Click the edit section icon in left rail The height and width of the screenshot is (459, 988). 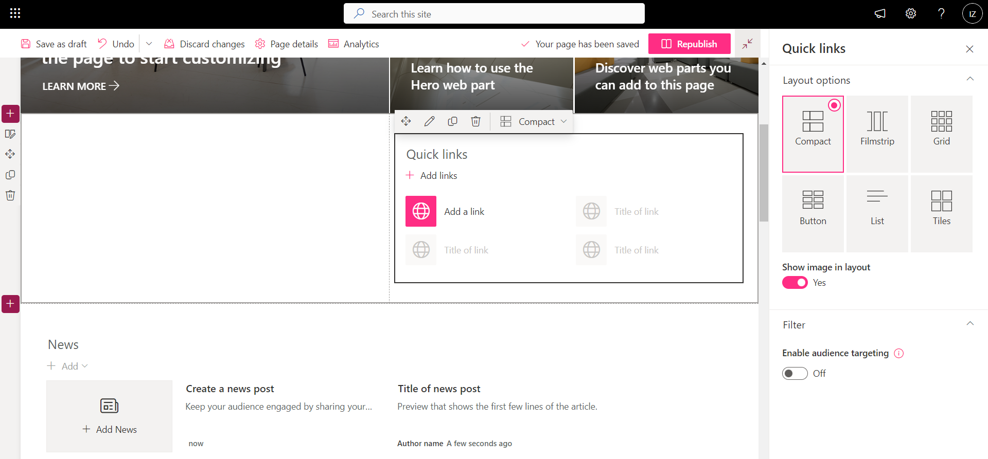point(10,134)
